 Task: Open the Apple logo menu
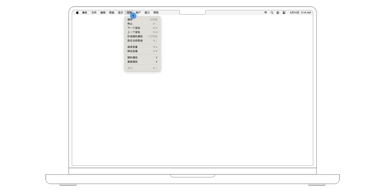click(77, 13)
